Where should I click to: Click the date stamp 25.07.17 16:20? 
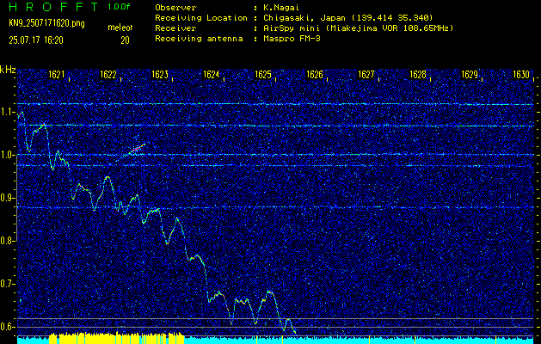click(x=36, y=40)
